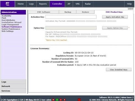This screenshot has width=135, height=101.
Task: Open the Reports menu
Action: coord(43,4)
